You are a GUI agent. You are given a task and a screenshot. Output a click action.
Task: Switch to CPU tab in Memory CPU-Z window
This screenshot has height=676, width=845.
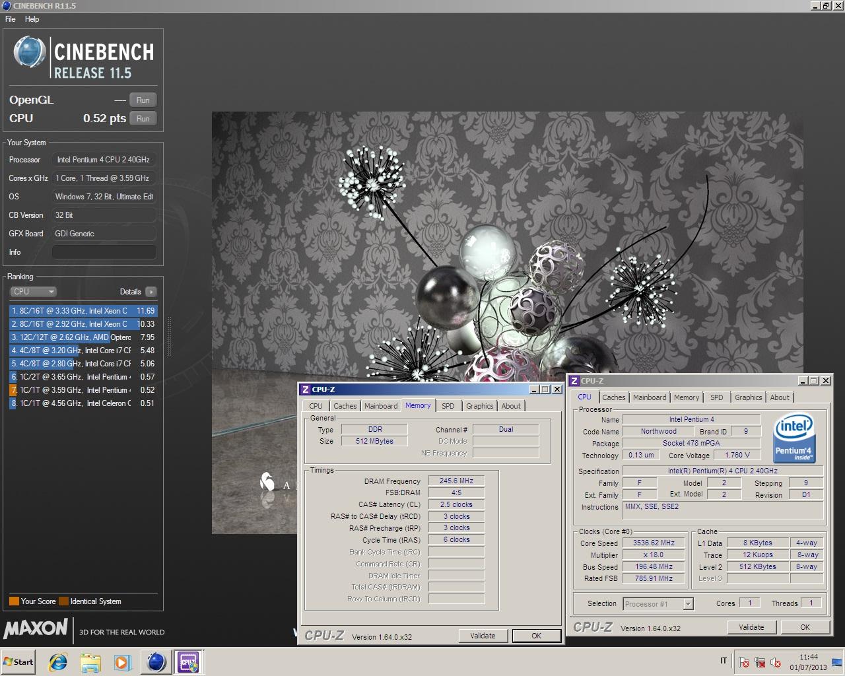click(316, 406)
